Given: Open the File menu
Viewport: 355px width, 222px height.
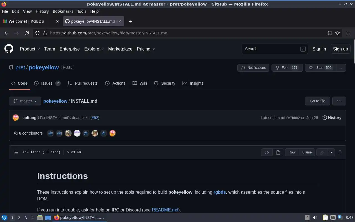Looking at the screenshot, I should tap(5, 11).
